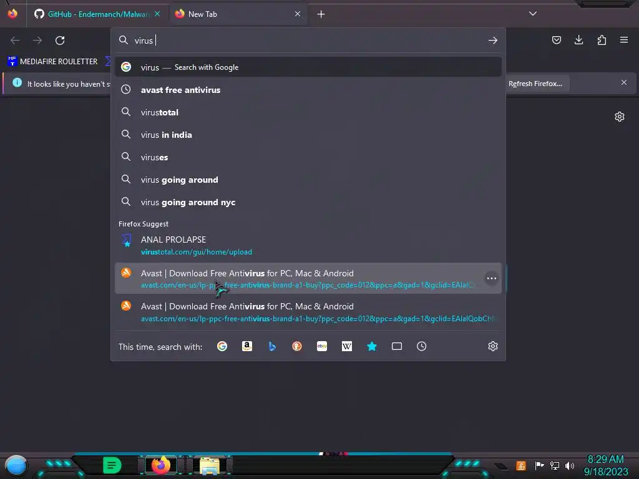The image size is (639, 479).
Task: Open the bookmarked virustotal.com/gui/home/upload result
Action: (x=308, y=245)
